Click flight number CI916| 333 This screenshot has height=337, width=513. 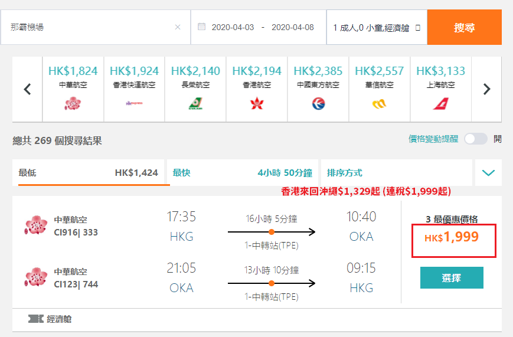[x=76, y=233]
